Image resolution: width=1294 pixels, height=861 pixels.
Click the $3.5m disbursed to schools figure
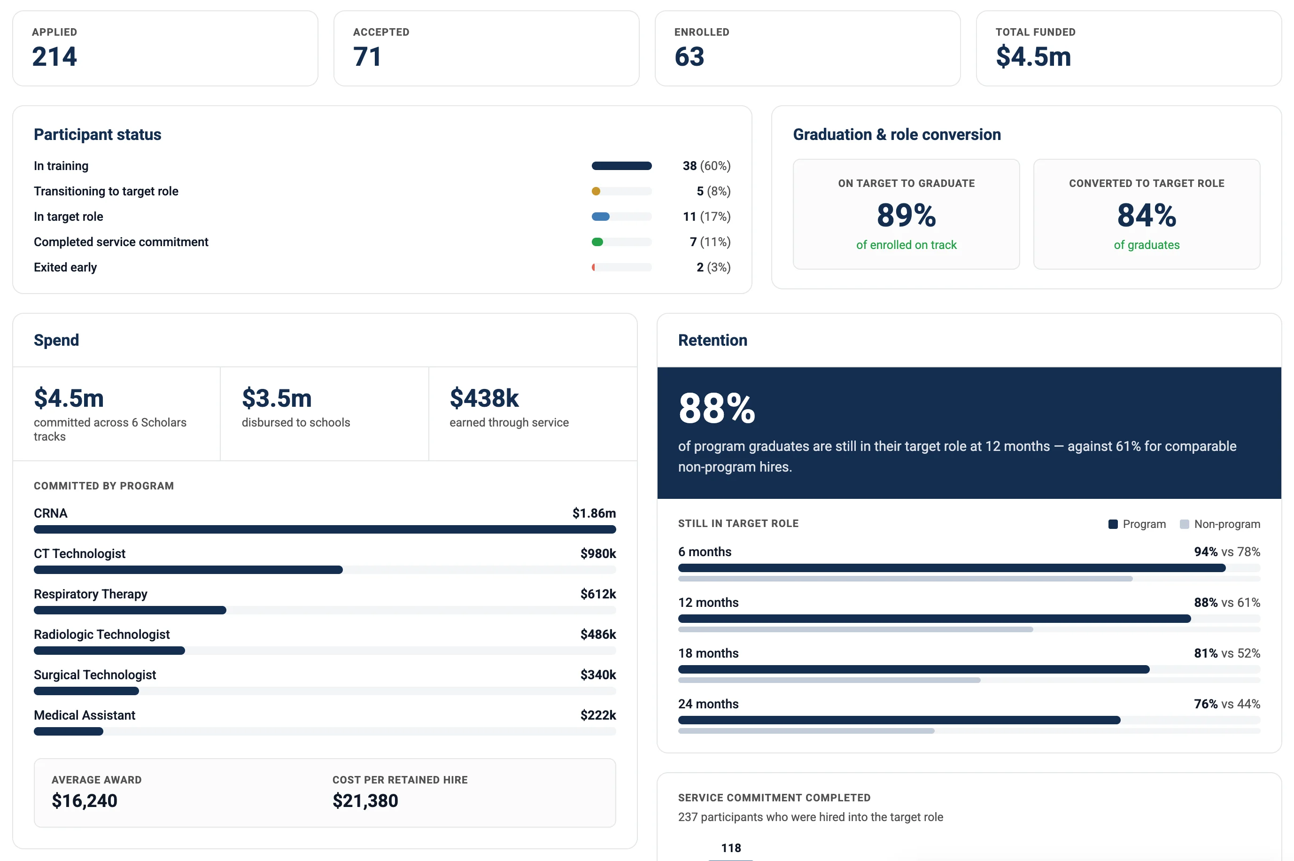(x=277, y=398)
